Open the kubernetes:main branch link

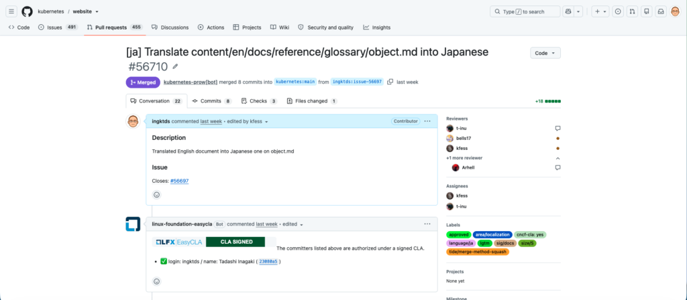[x=295, y=82]
